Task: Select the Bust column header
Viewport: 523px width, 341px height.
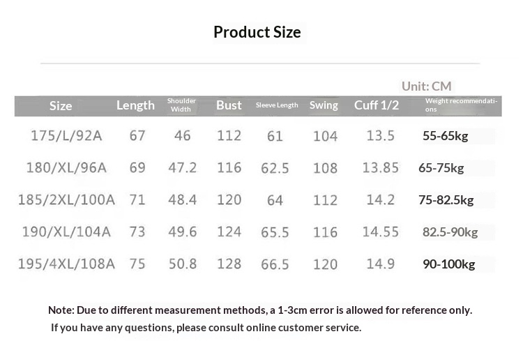Action: click(x=229, y=105)
